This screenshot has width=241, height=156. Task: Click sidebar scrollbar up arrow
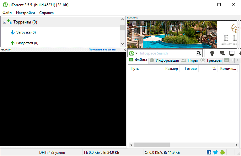[122, 19]
